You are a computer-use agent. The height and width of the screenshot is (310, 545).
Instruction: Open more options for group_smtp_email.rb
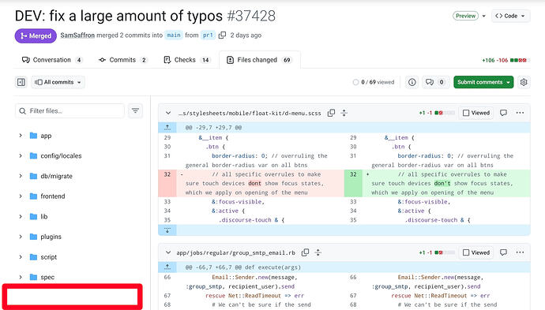point(520,252)
